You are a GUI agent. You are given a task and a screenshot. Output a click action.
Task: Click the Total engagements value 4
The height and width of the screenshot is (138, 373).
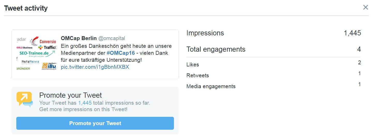359,49
